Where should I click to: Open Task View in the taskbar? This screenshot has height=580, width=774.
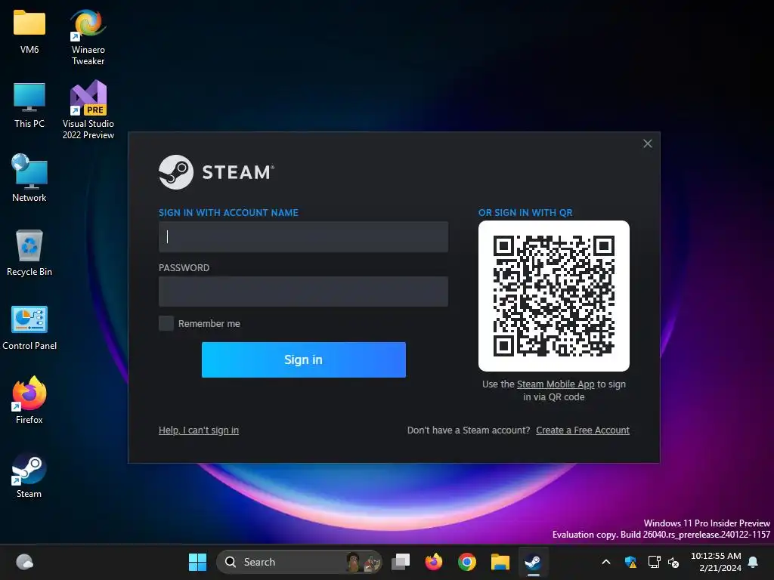click(x=401, y=562)
